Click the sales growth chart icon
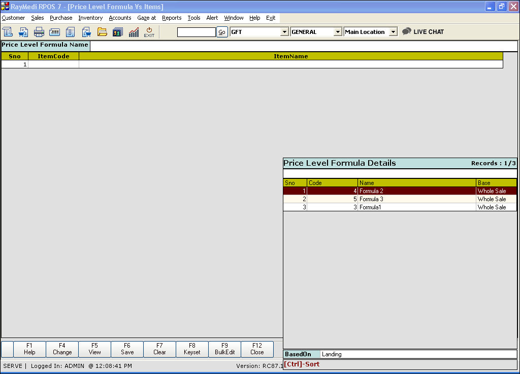The height and width of the screenshot is (374, 520). [x=134, y=32]
